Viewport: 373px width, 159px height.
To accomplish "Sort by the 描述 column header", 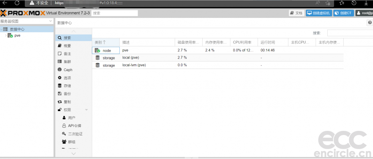I will point(147,42).
